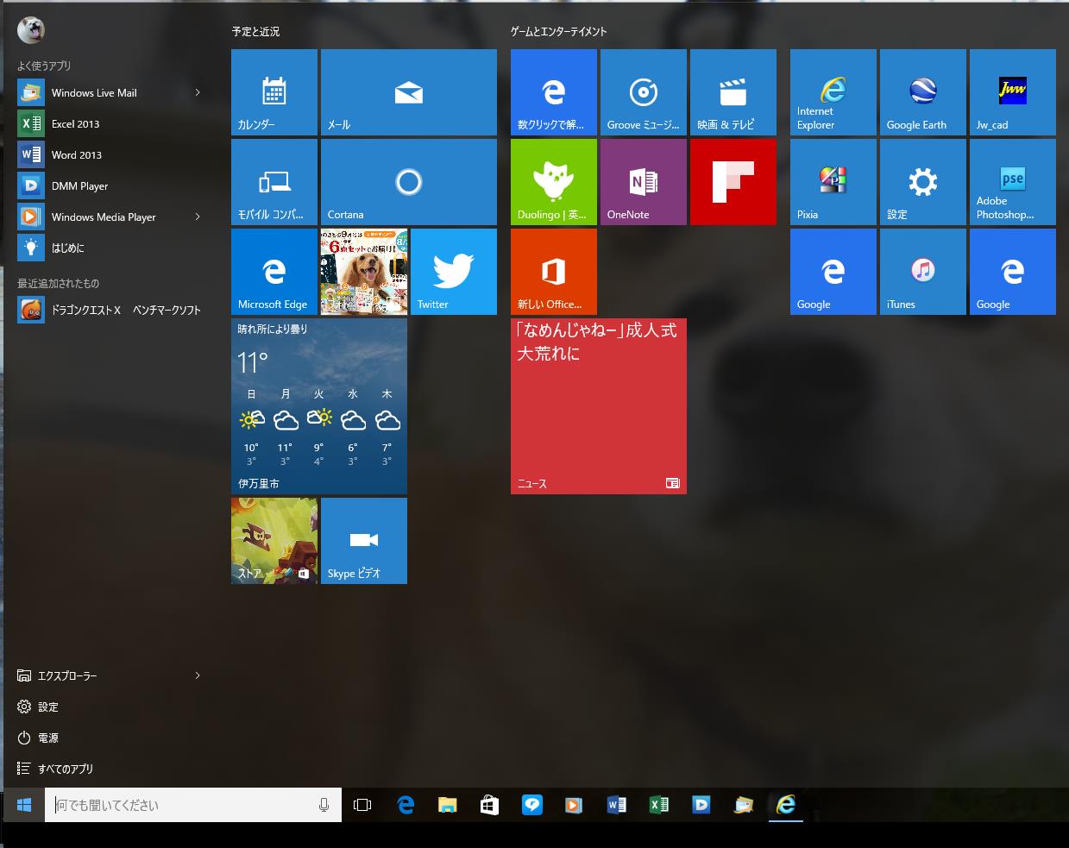The width and height of the screenshot is (1069, 848).
Task: Click the 予定と近況 group header
Action: pyautogui.click(x=255, y=31)
